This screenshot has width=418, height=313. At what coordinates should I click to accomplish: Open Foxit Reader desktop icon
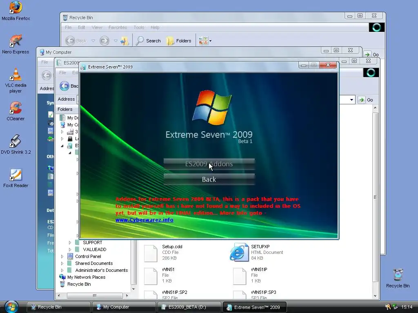point(16,178)
